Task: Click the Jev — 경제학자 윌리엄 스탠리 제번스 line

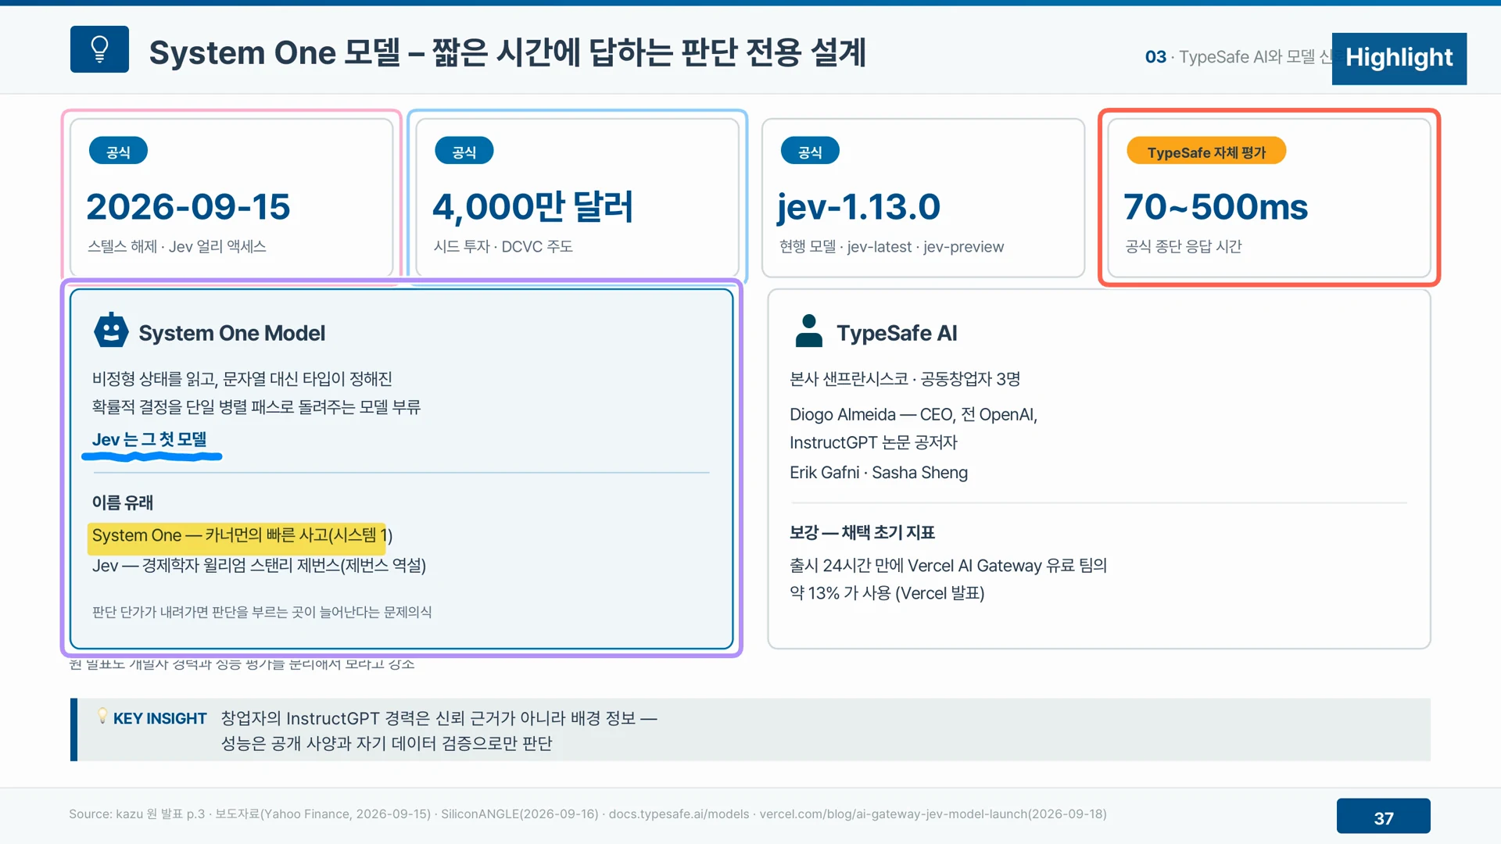Action: 259,565
